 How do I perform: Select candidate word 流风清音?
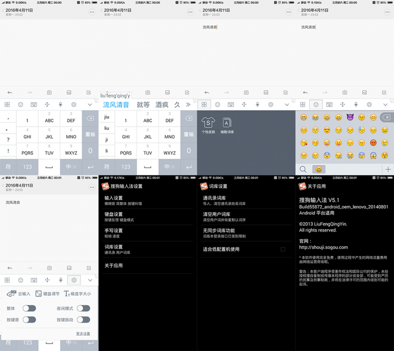coord(116,105)
